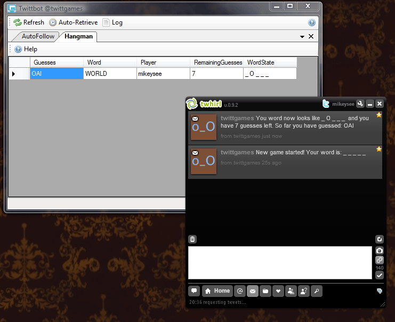Image resolution: width=395 pixels, height=322 pixels.
Task: Click the trash icon to clear the message
Action: [192, 239]
